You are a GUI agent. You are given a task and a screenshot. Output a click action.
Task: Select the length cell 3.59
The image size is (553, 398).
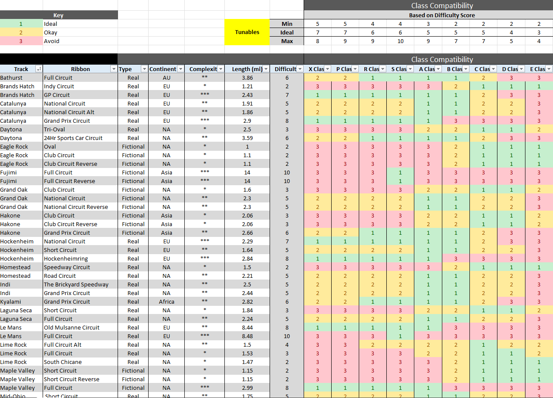click(247, 138)
